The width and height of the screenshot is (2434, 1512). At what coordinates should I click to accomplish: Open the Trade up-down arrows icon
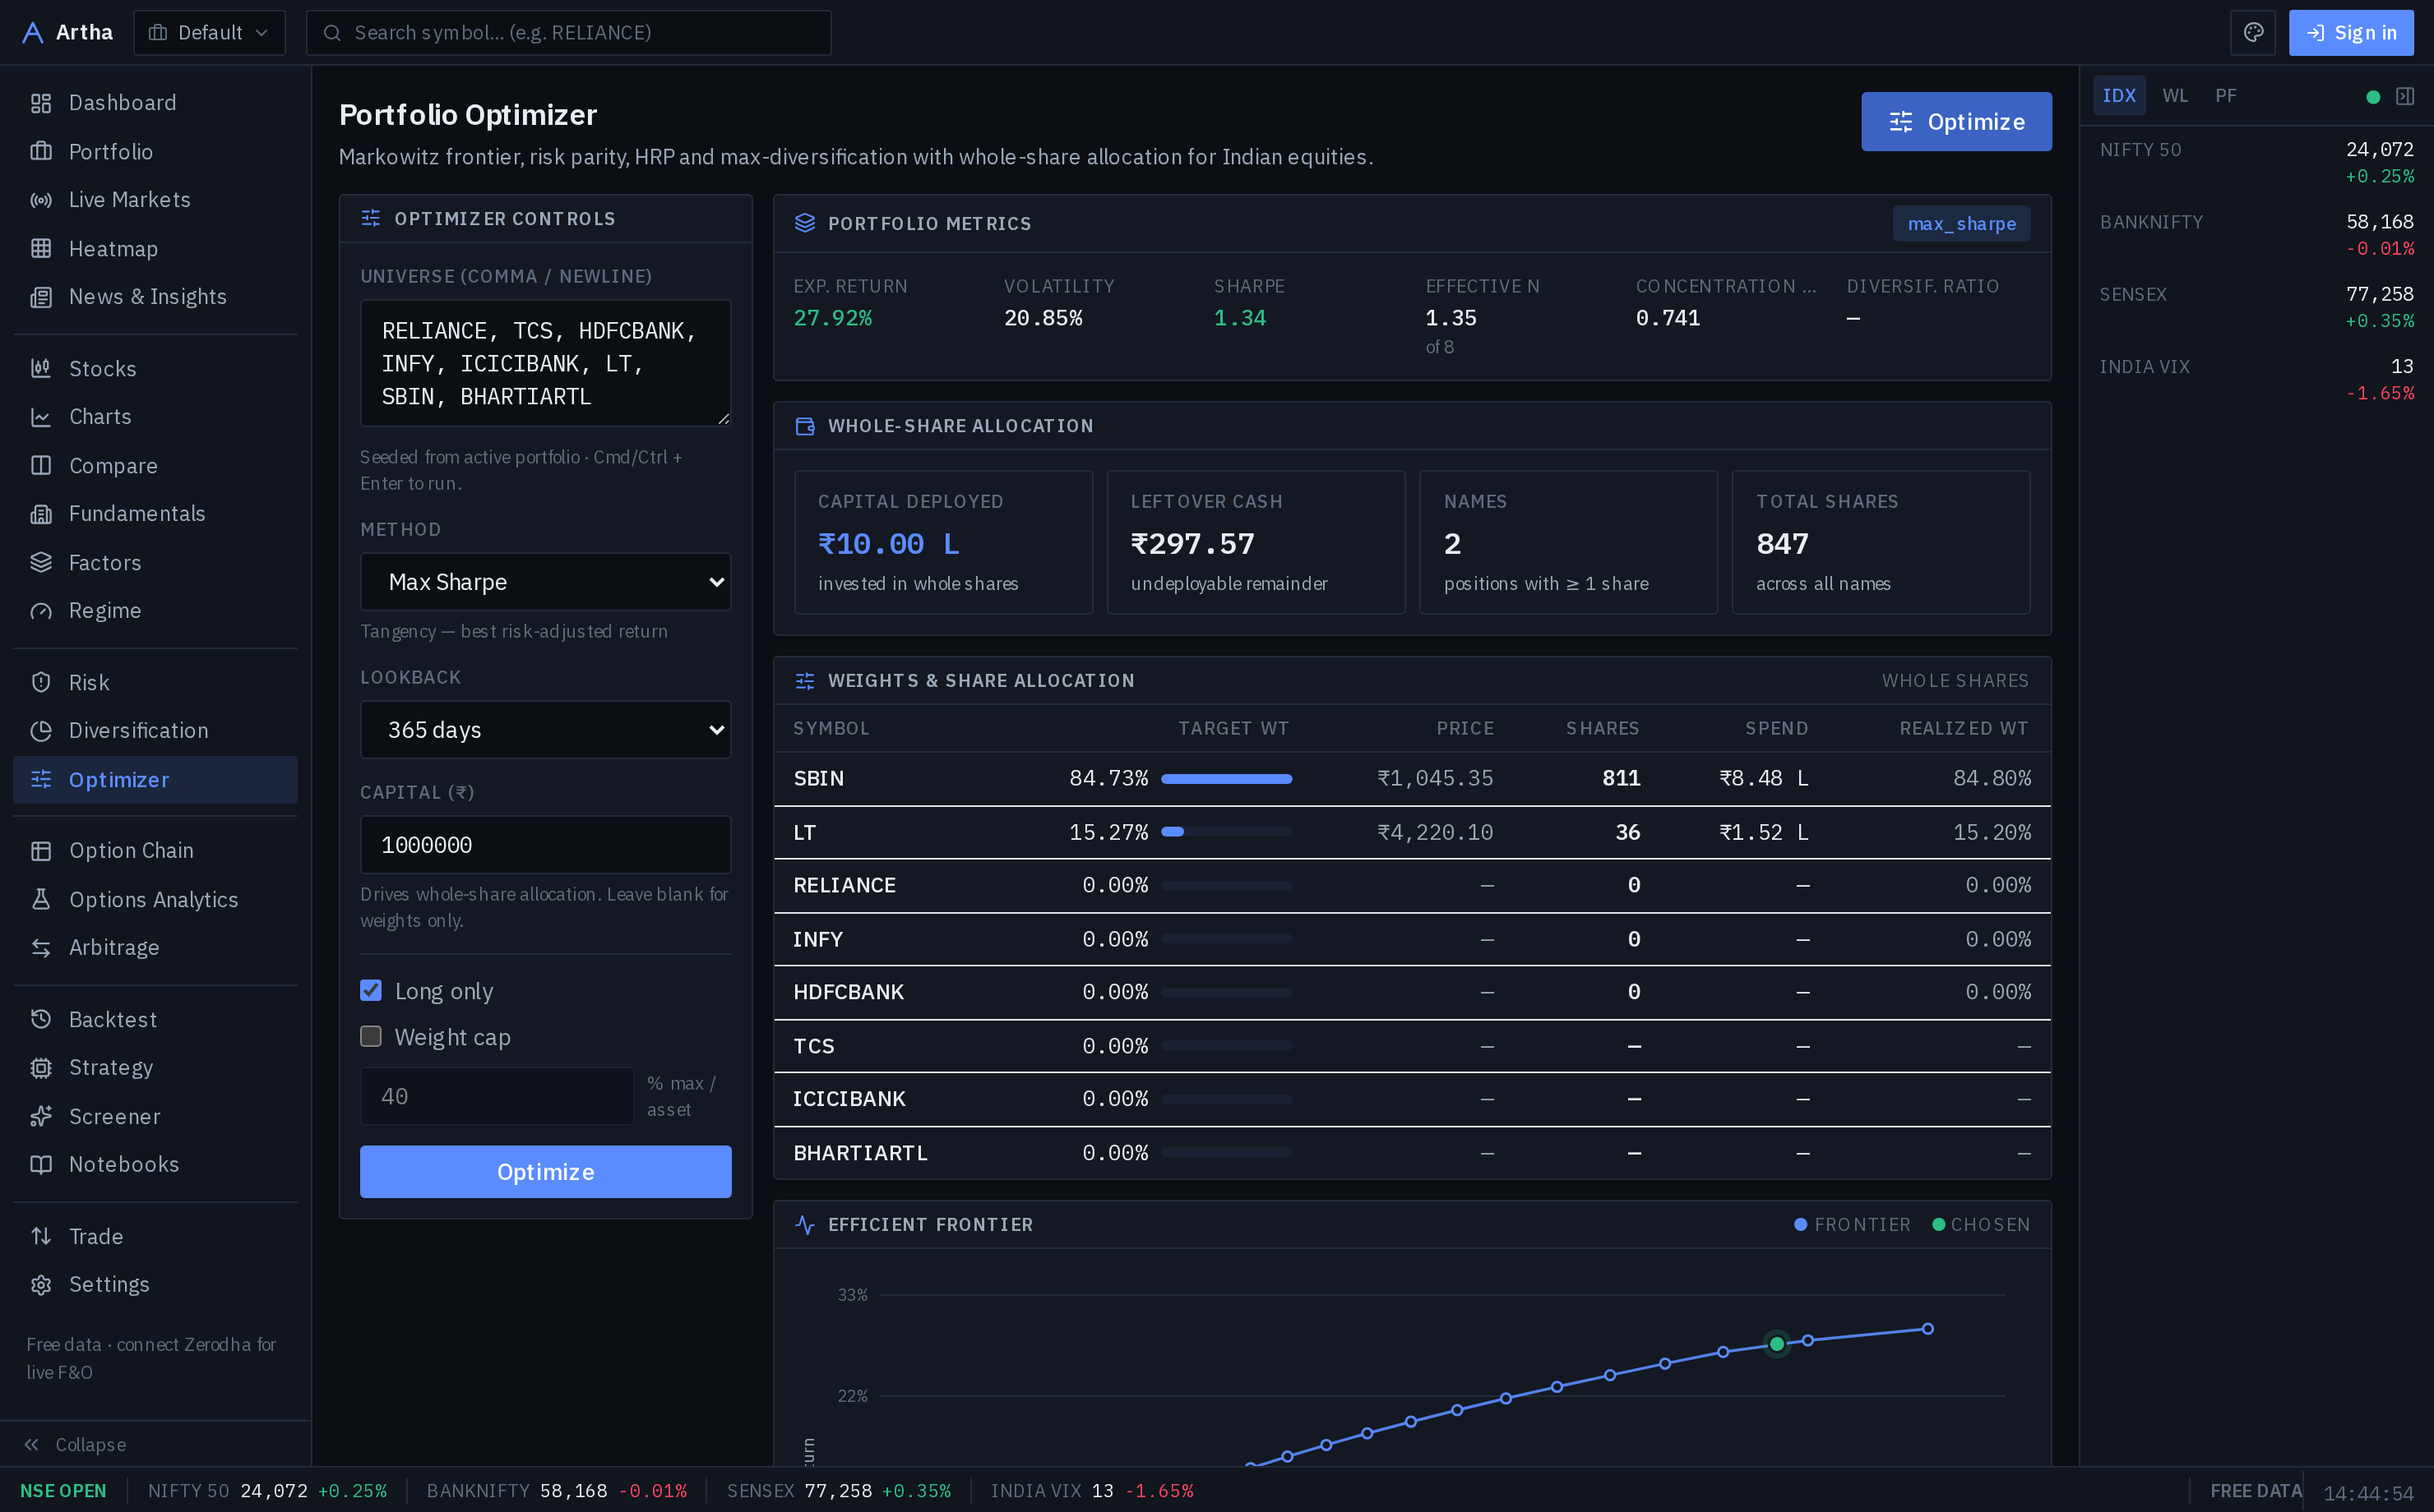pyautogui.click(x=41, y=1237)
